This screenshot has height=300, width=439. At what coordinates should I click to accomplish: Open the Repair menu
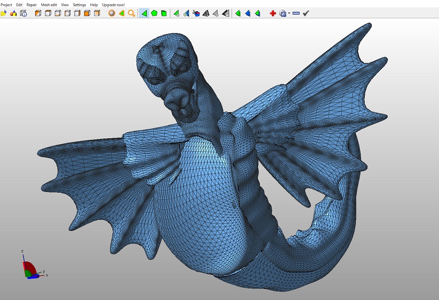[x=31, y=4]
